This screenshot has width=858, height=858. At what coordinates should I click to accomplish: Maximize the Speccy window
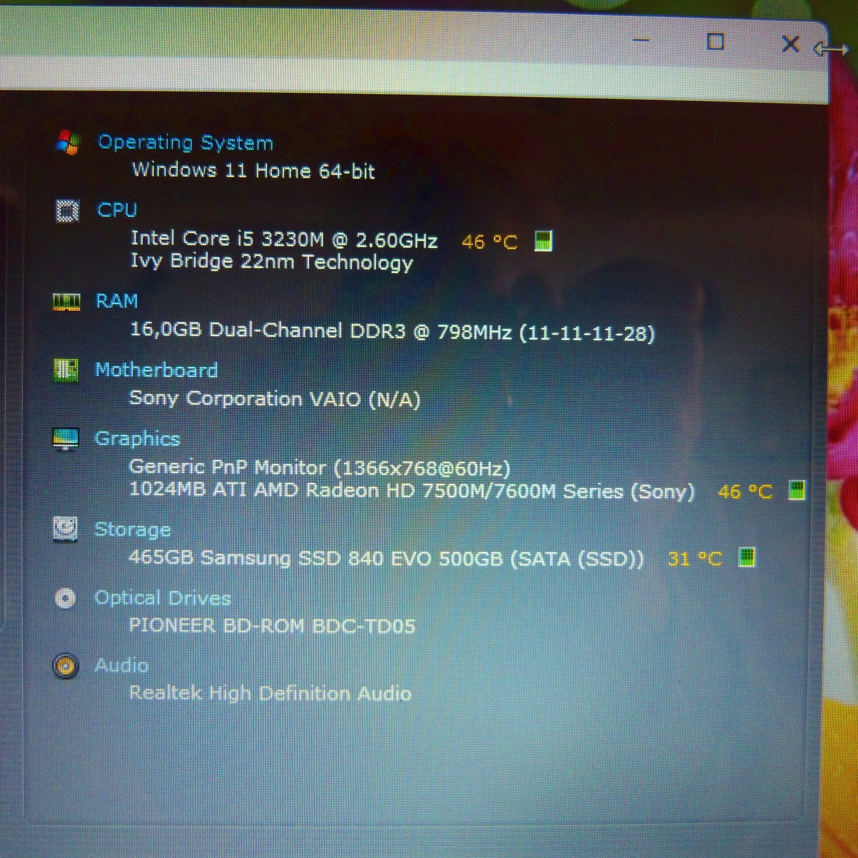715,41
